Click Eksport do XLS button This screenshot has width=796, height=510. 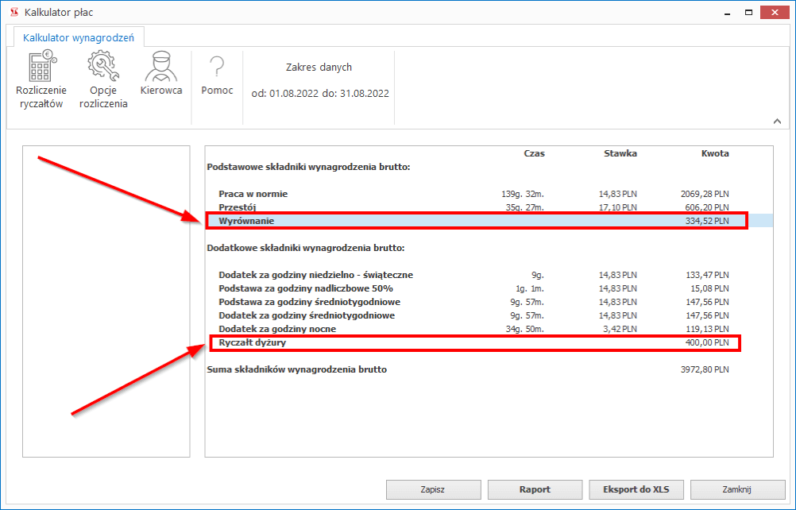pyautogui.click(x=636, y=489)
